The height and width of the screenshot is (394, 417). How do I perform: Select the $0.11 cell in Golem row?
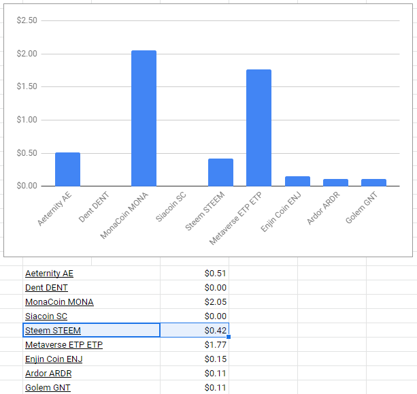click(x=195, y=388)
